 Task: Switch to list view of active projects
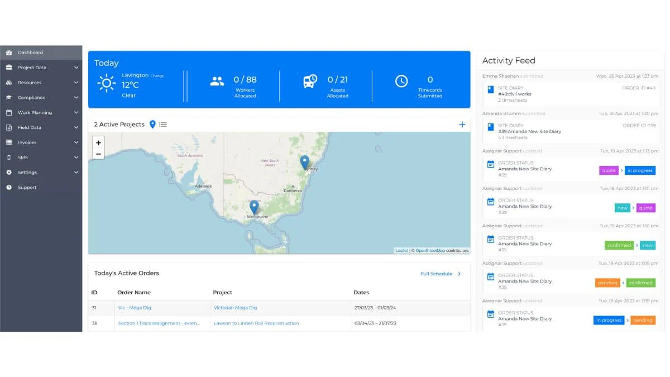pos(163,125)
